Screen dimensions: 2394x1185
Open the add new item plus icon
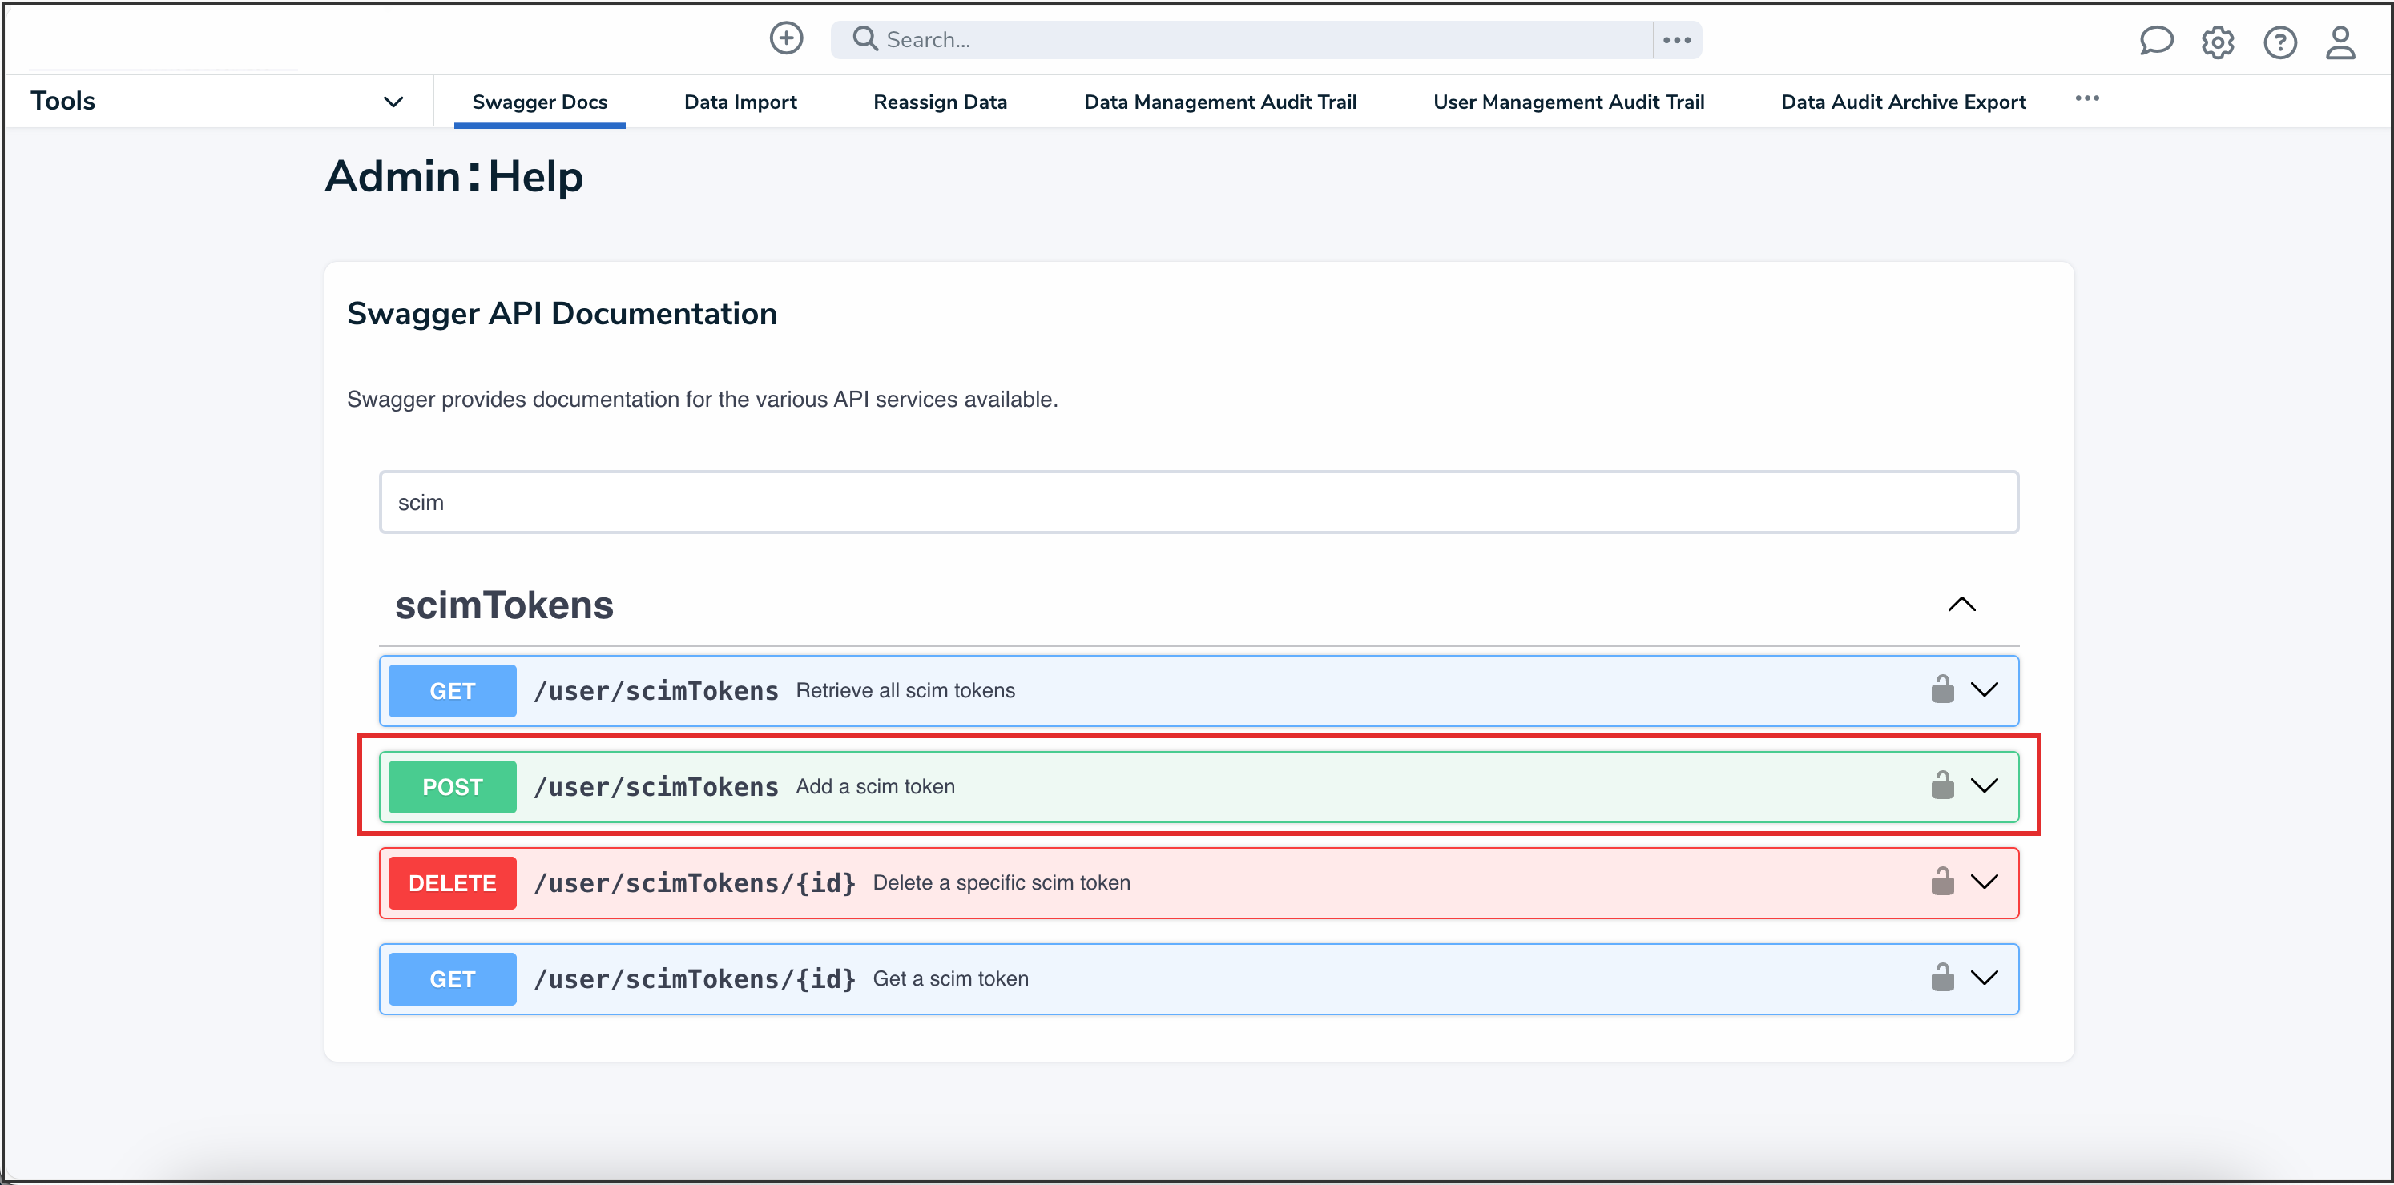[786, 38]
